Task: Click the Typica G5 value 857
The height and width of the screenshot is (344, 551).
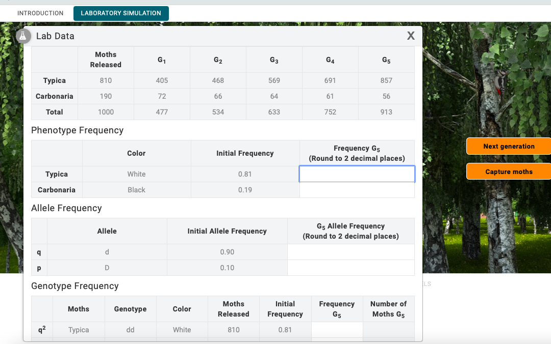Action: [x=386, y=80]
